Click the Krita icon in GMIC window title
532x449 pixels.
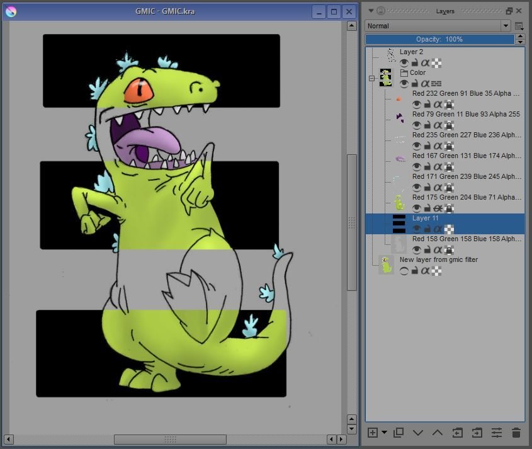pyautogui.click(x=11, y=11)
